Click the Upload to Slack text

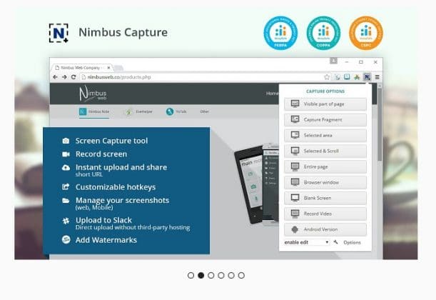pyautogui.click(x=103, y=220)
